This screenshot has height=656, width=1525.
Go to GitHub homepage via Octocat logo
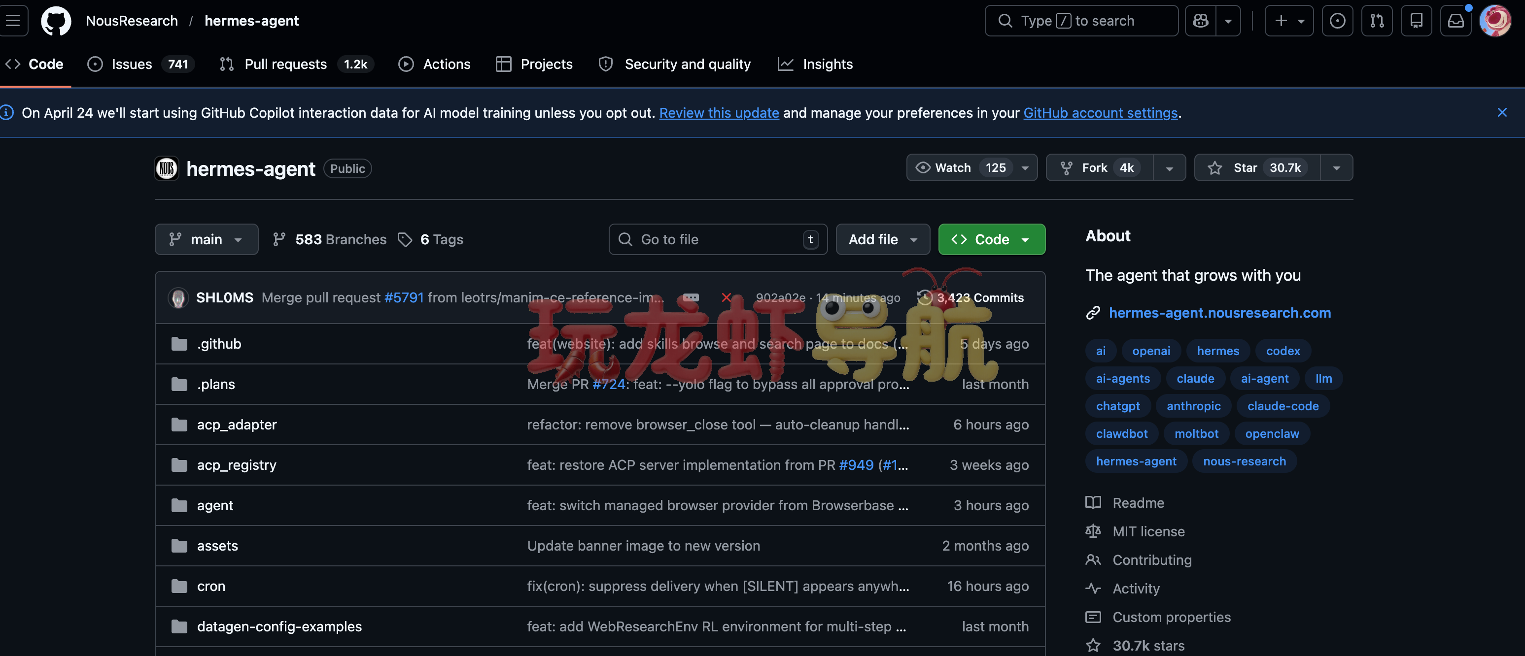pos(56,21)
